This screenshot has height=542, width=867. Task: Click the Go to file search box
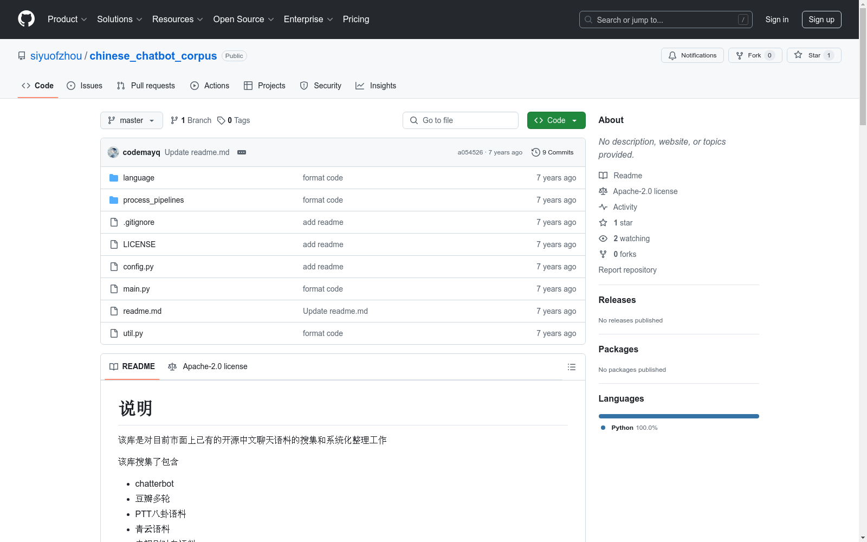(461, 120)
